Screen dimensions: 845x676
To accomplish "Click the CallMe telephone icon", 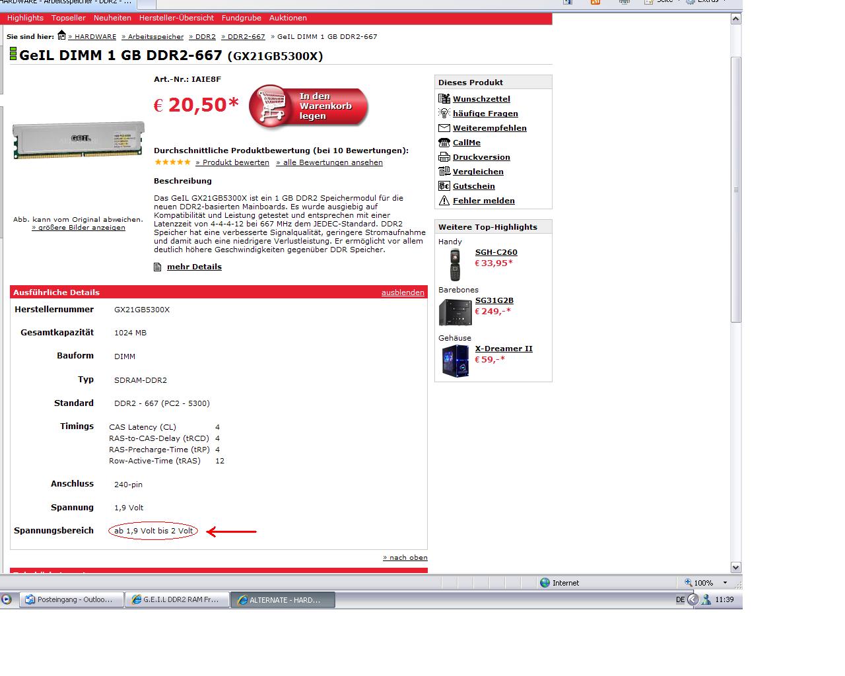I will (444, 143).
